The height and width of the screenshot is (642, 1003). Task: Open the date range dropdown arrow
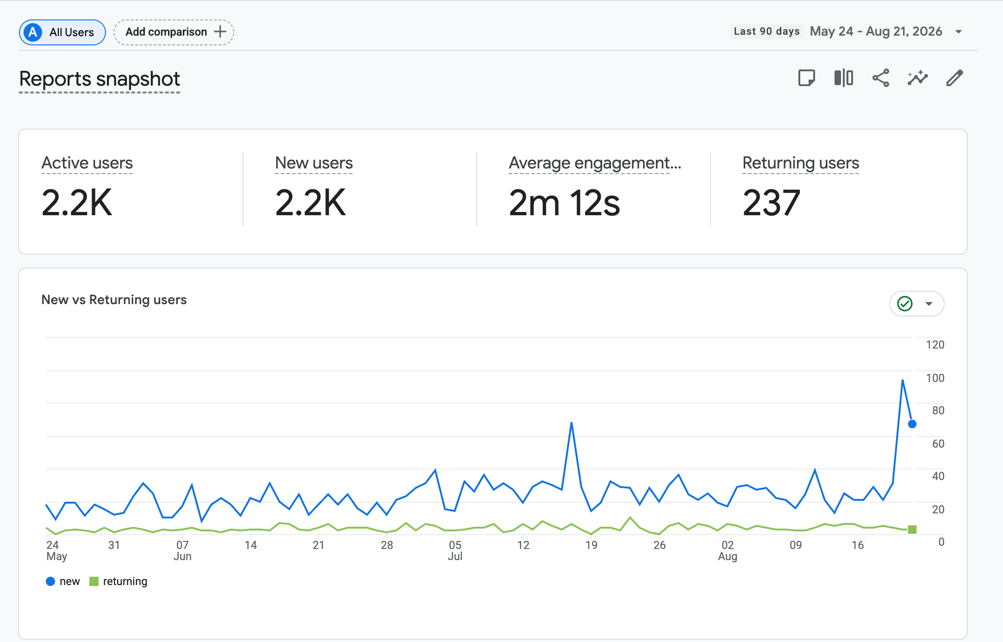point(959,32)
